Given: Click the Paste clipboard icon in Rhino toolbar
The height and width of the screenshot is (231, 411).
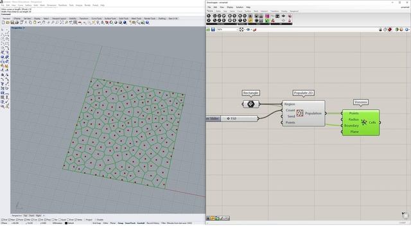Looking at the screenshot, I should click(x=35, y=22).
